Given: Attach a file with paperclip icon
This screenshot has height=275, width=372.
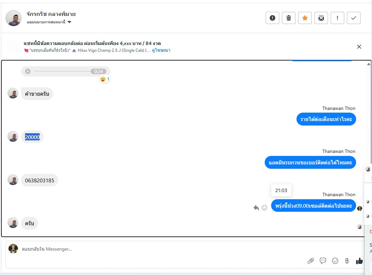Looking at the screenshot, I should 310,261.
